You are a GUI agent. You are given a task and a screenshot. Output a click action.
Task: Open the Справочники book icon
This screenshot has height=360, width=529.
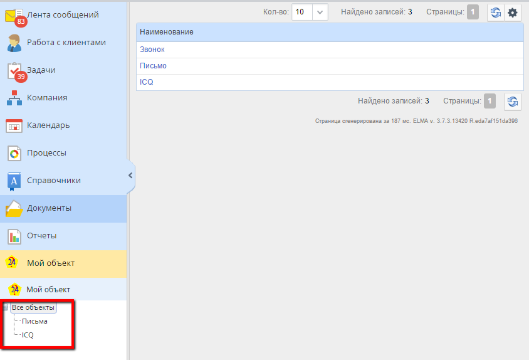click(x=14, y=181)
